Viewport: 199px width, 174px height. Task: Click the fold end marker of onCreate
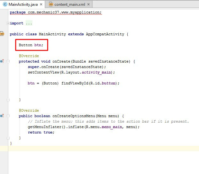click(8, 100)
